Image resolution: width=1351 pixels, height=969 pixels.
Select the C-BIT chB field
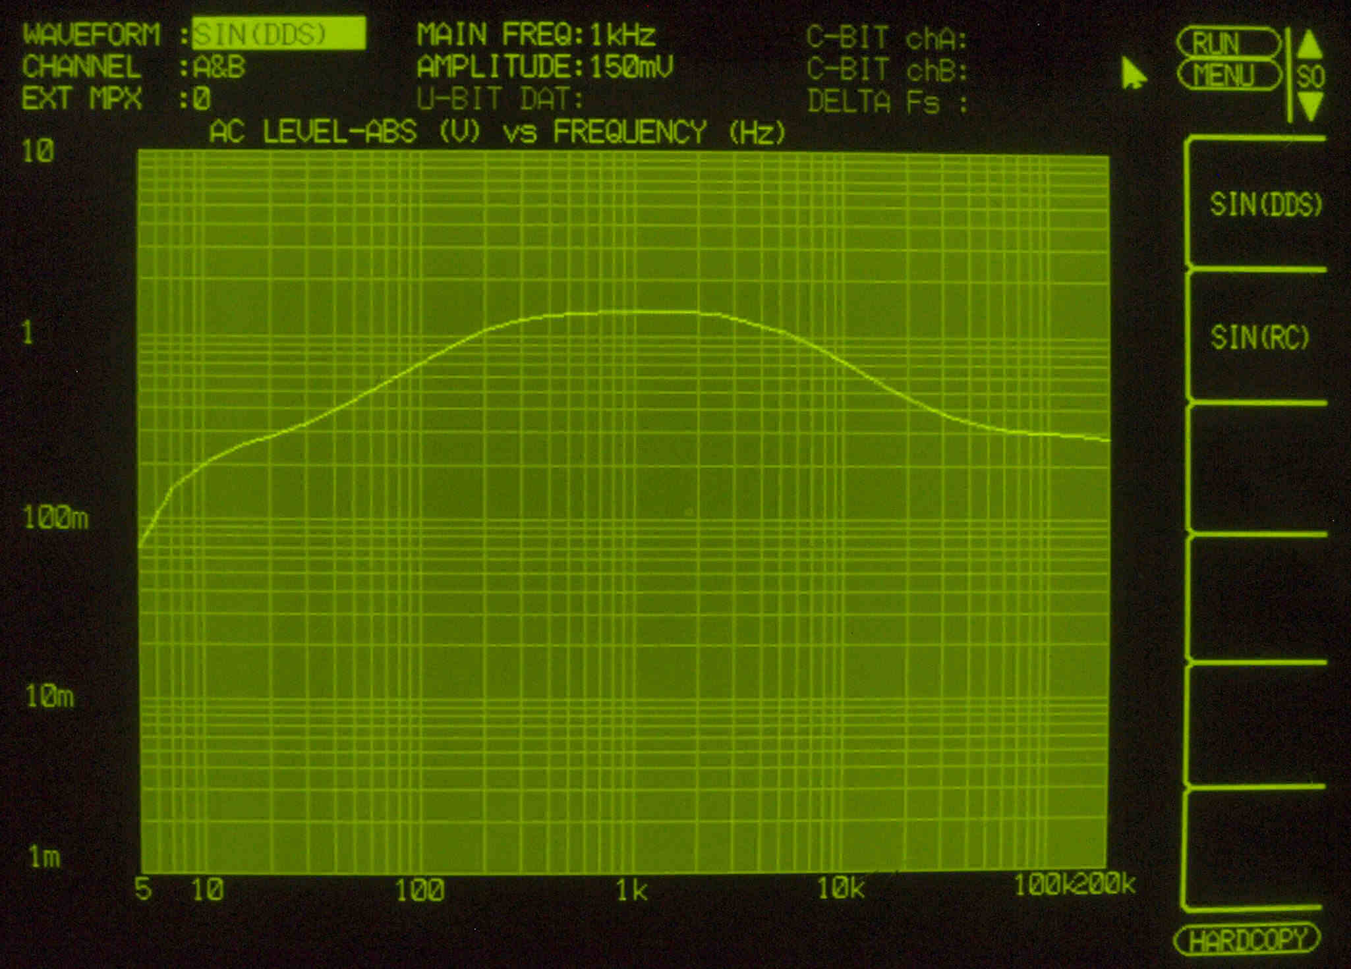[887, 70]
